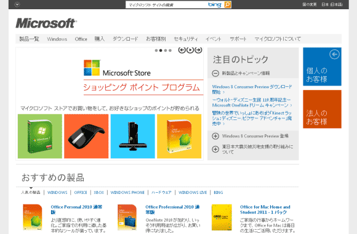Open Office Professional 2010 通常版 link
This screenshot has height=234, width=357.
(172, 209)
